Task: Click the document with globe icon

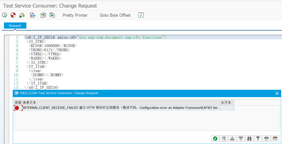Action: 33,15
